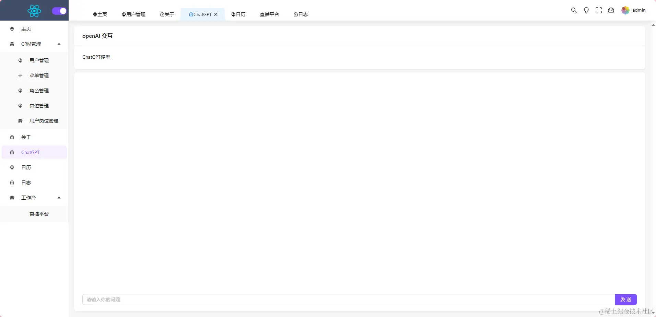Close the ChatGPT tab
The width and height of the screenshot is (656, 317).
(216, 14)
